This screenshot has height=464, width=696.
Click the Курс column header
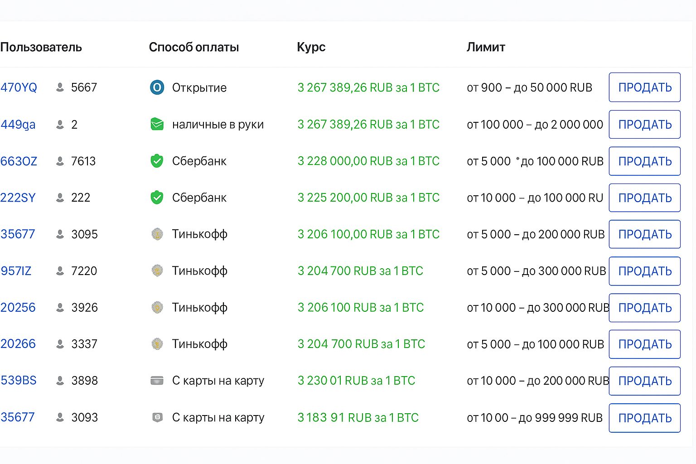click(x=311, y=47)
